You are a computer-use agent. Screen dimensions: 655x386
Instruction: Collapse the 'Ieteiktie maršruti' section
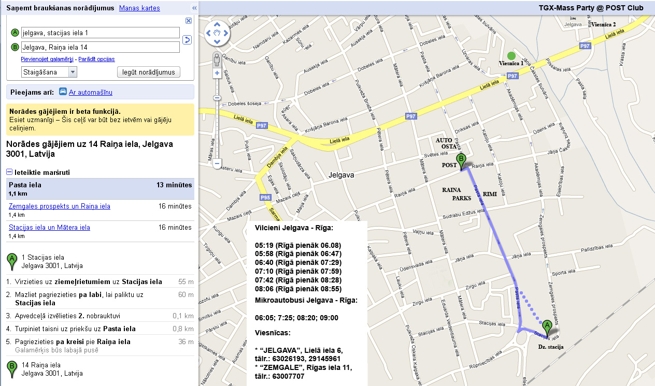tap(9, 172)
